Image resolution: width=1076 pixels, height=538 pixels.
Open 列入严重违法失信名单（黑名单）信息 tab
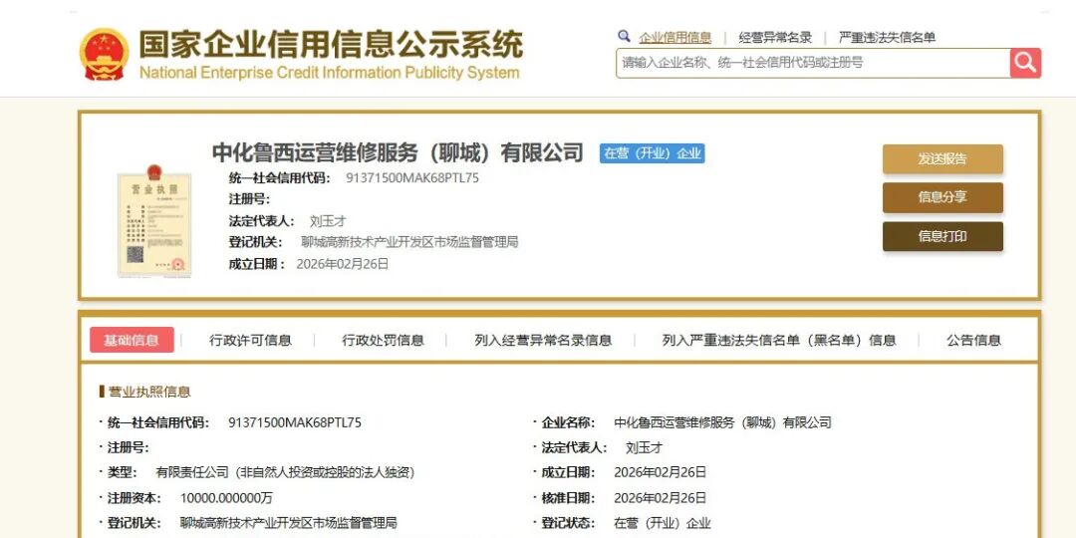pos(779,341)
